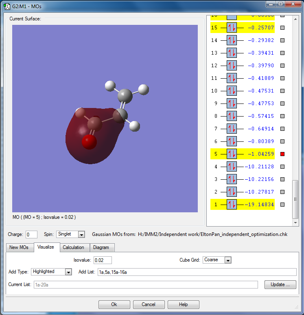Click the orbital list scroll down arrow
This screenshot has height=315, width=304.
click(x=295, y=222)
